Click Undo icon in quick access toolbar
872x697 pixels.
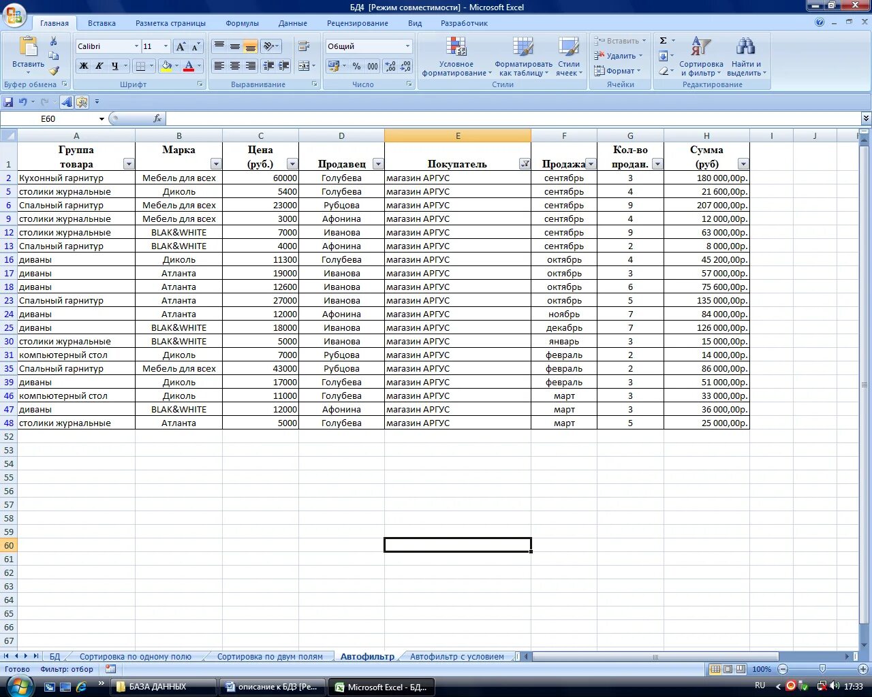coord(22,101)
